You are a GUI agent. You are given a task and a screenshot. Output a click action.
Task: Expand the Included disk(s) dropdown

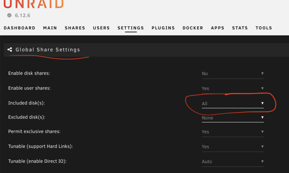[233, 104]
